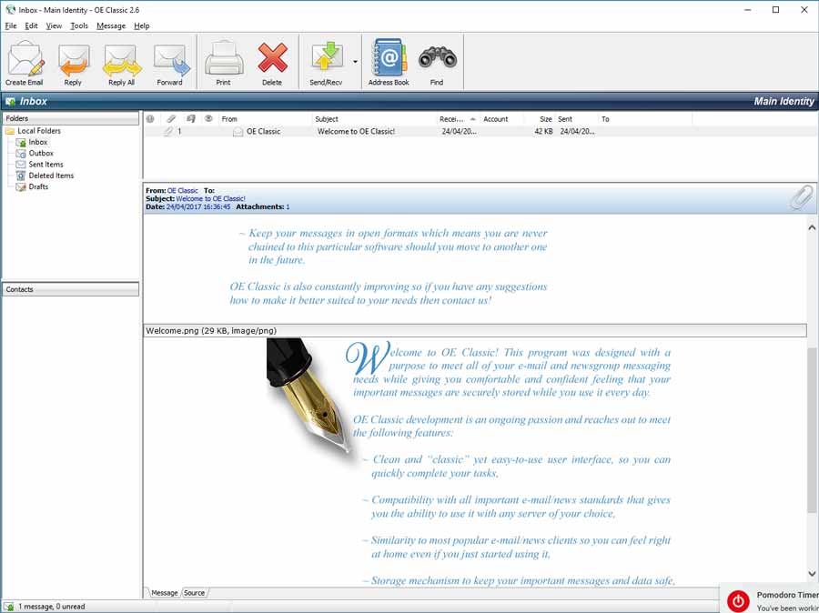819x613 pixels.
Task: Open the Deleted Items folder
Action: (51, 176)
